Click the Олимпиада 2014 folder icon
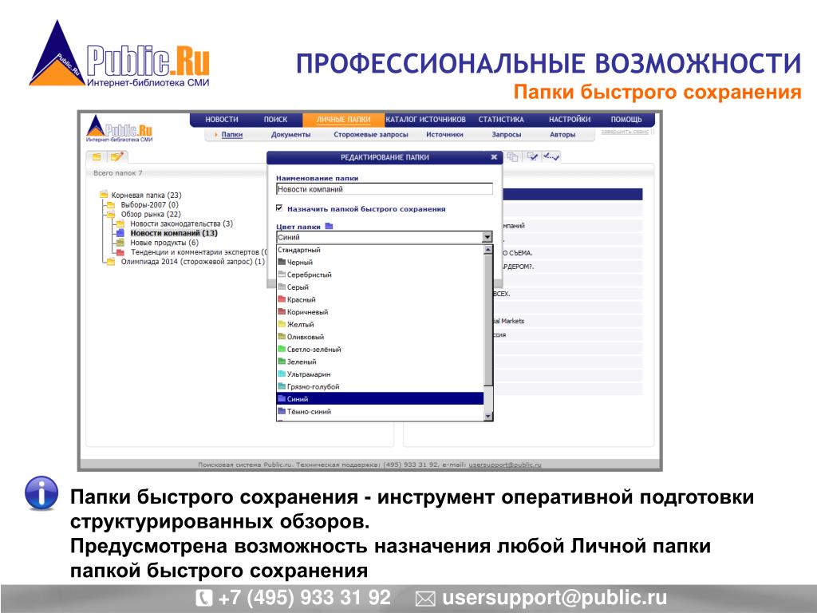Screen dimensions: 817x613 click(x=111, y=261)
